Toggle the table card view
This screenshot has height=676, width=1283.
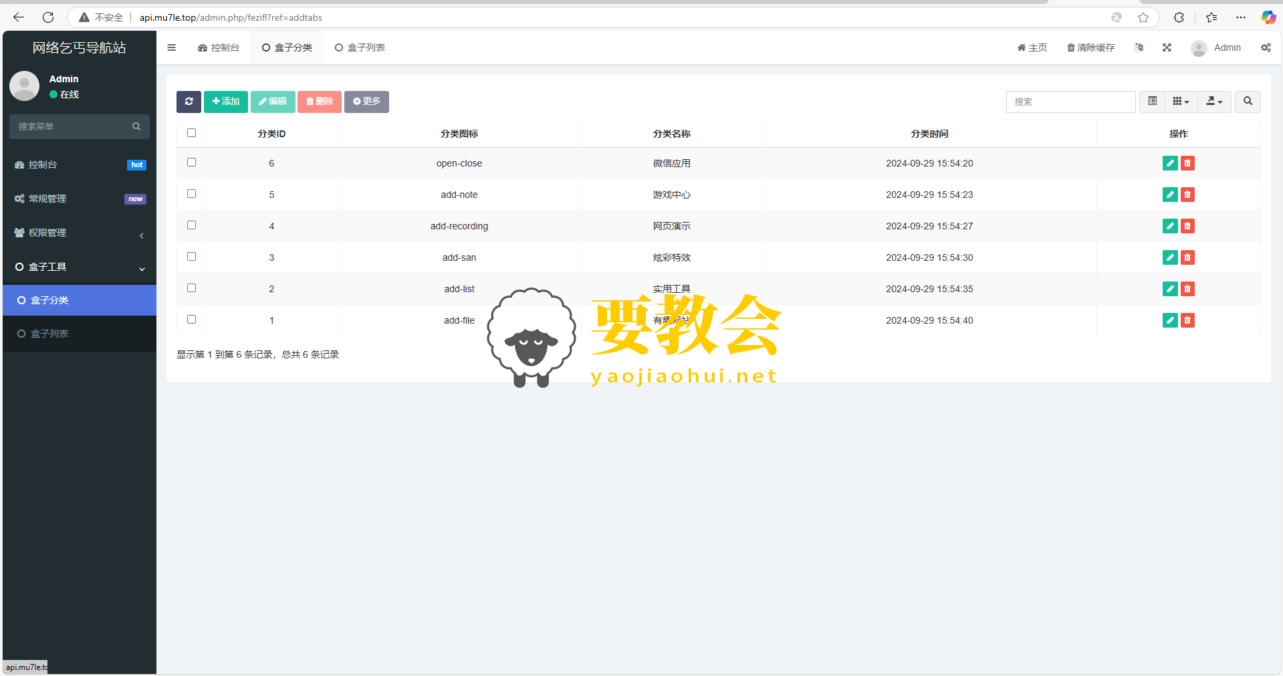point(1152,102)
